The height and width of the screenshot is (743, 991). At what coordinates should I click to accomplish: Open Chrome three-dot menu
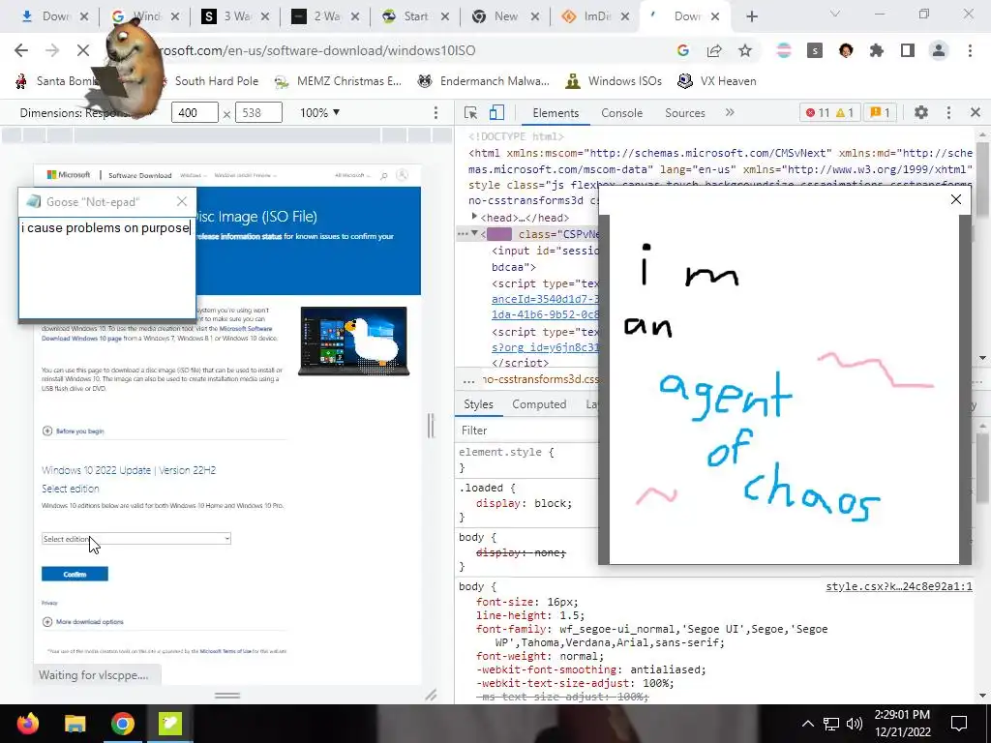click(970, 50)
